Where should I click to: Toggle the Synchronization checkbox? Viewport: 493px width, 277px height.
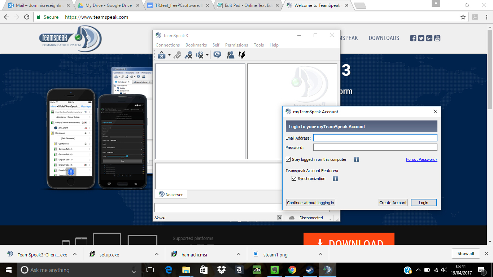tap(294, 179)
